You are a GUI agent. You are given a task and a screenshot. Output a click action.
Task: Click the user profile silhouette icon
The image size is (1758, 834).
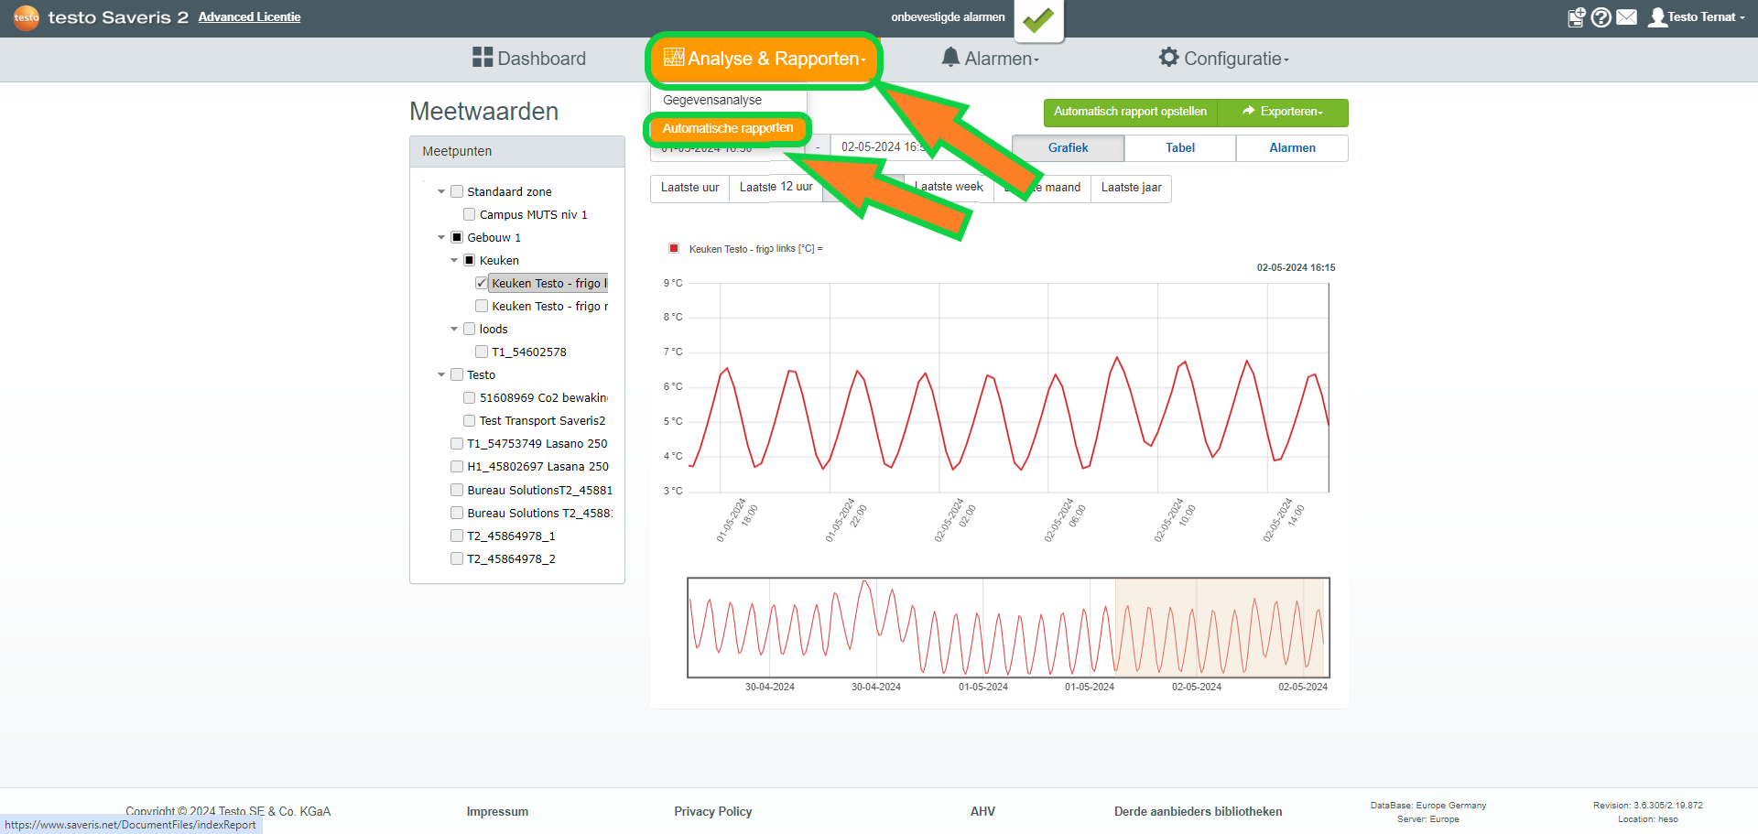click(x=1657, y=17)
